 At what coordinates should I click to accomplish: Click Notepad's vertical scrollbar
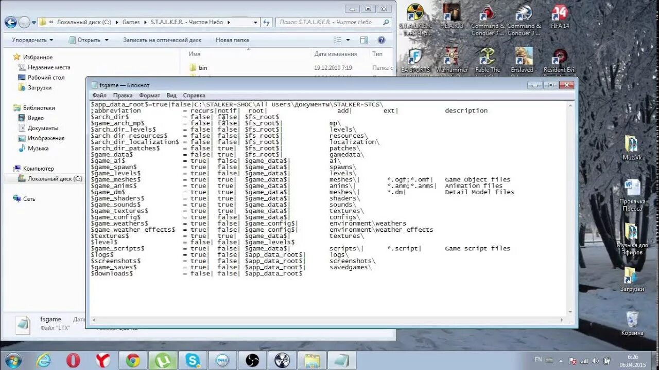pyautogui.click(x=570, y=208)
